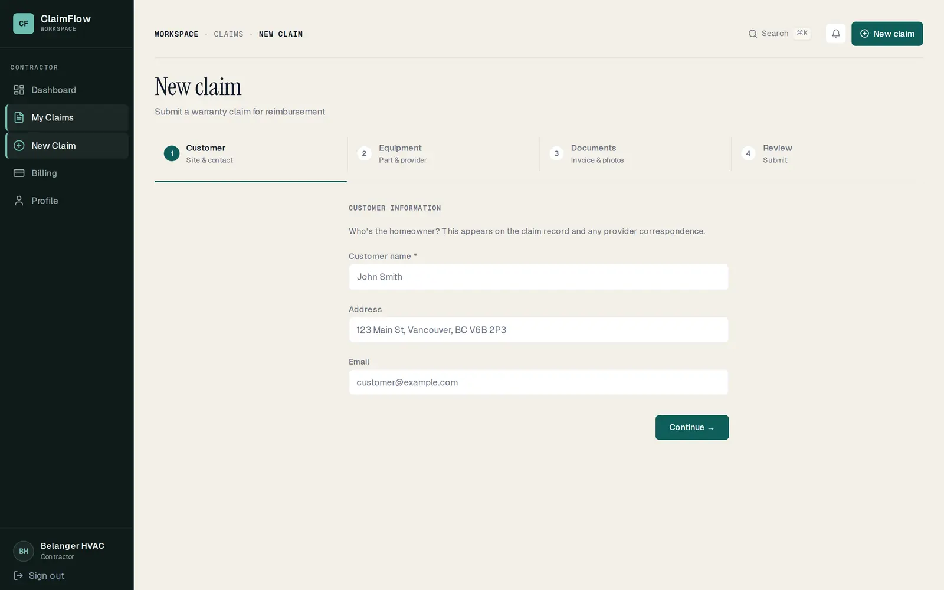Focus the Customer name input field
This screenshot has height=590, width=944.
click(x=539, y=277)
